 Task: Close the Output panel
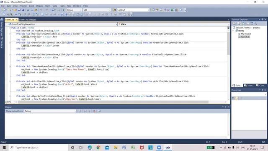229,107
